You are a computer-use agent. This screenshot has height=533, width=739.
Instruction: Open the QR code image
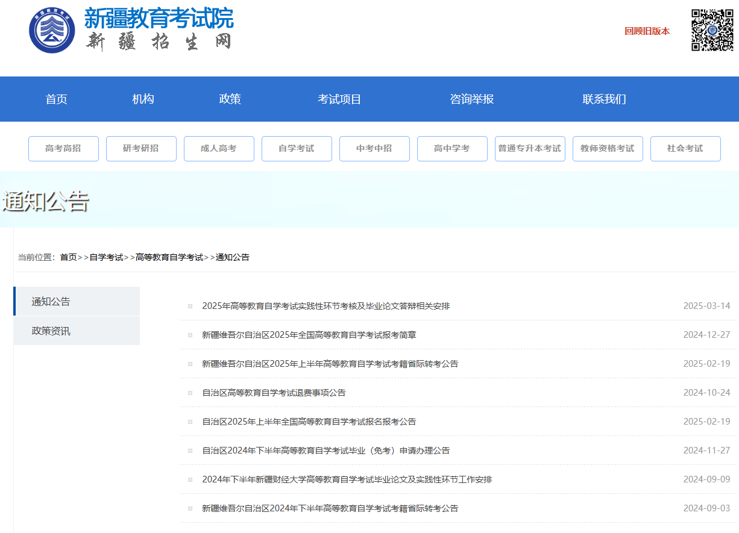[x=712, y=29]
